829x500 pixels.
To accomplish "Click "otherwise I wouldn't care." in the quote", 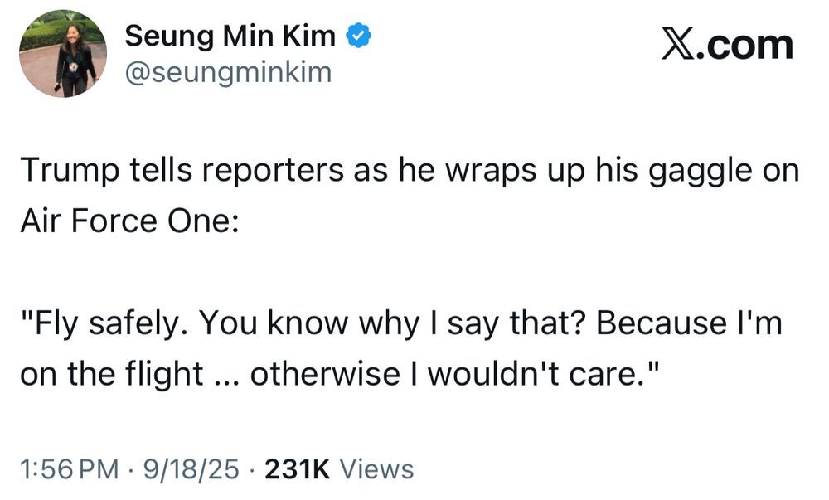I will coord(448,375).
